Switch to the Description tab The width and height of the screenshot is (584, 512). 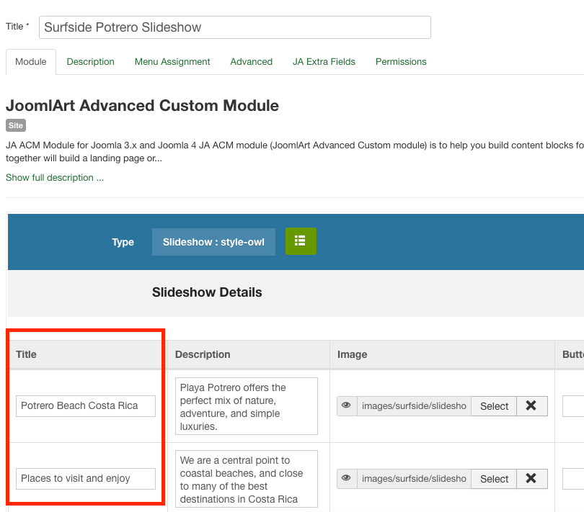click(x=91, y=62)
